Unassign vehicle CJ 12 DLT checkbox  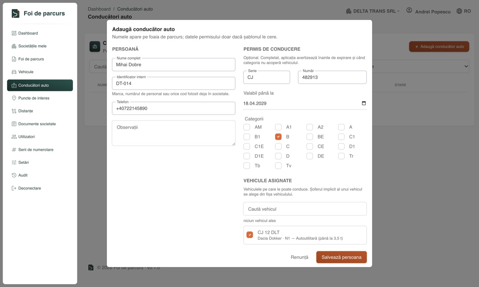pyautogui.click(x=250, y=235)
